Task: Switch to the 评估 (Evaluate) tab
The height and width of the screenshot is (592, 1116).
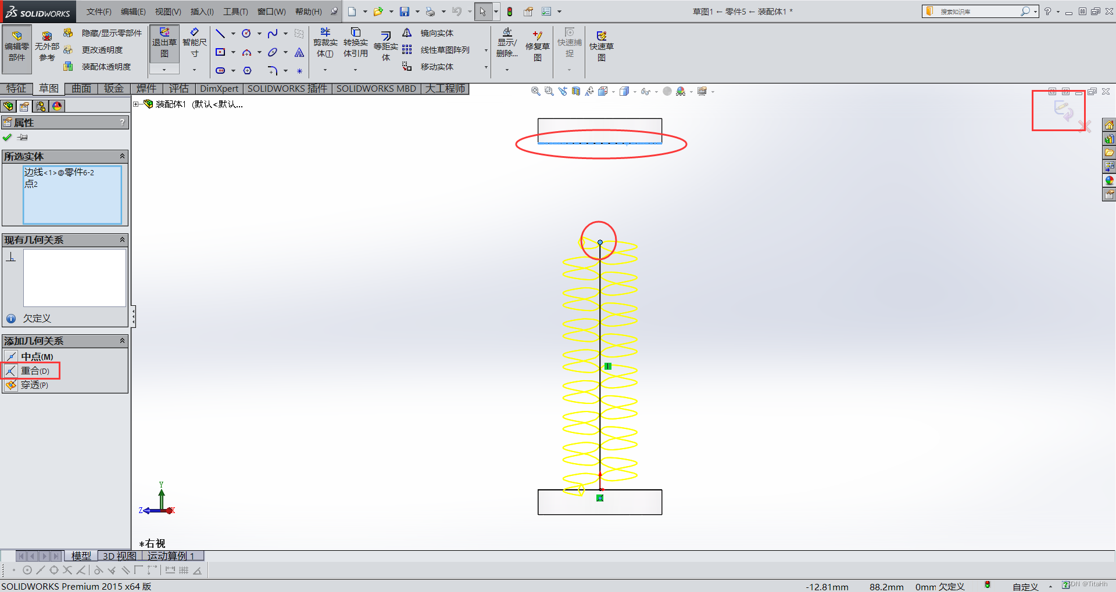Action: (x=179, y=88)
